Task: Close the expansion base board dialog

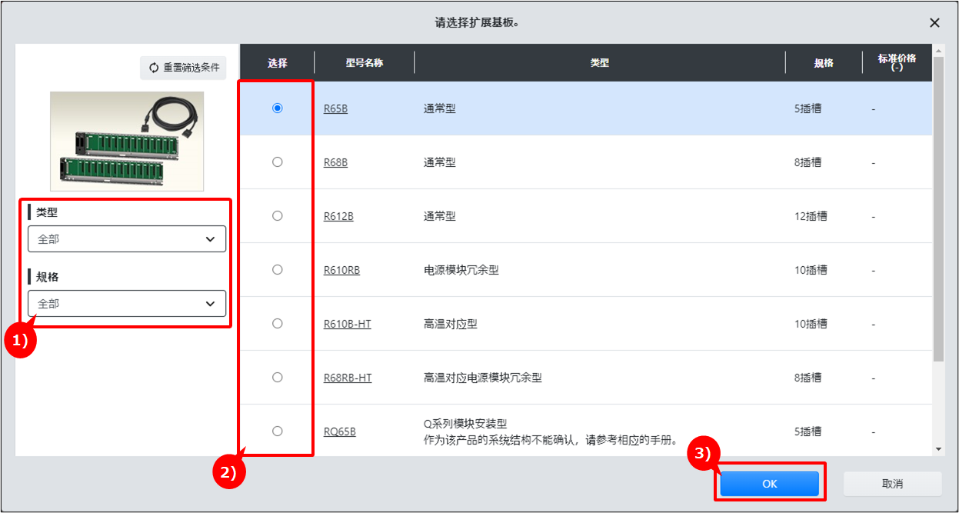Action: (x=934, y=23)
